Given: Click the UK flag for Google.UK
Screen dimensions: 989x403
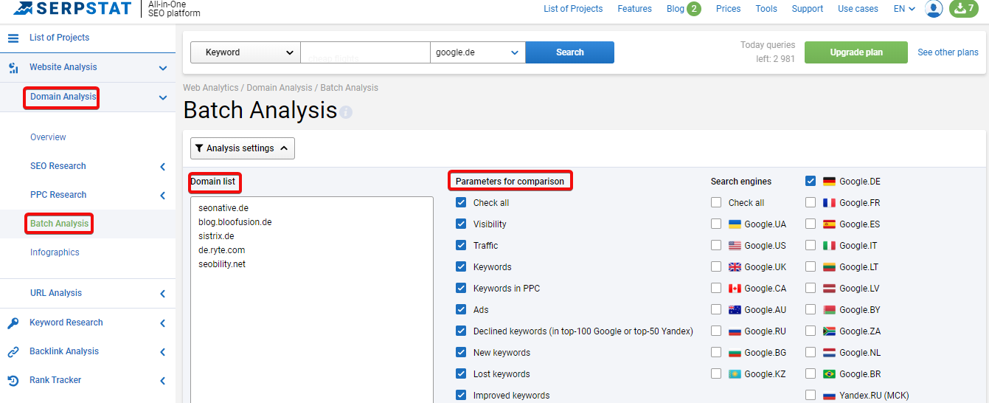Looking at the screenshot, I should [735, 267].
